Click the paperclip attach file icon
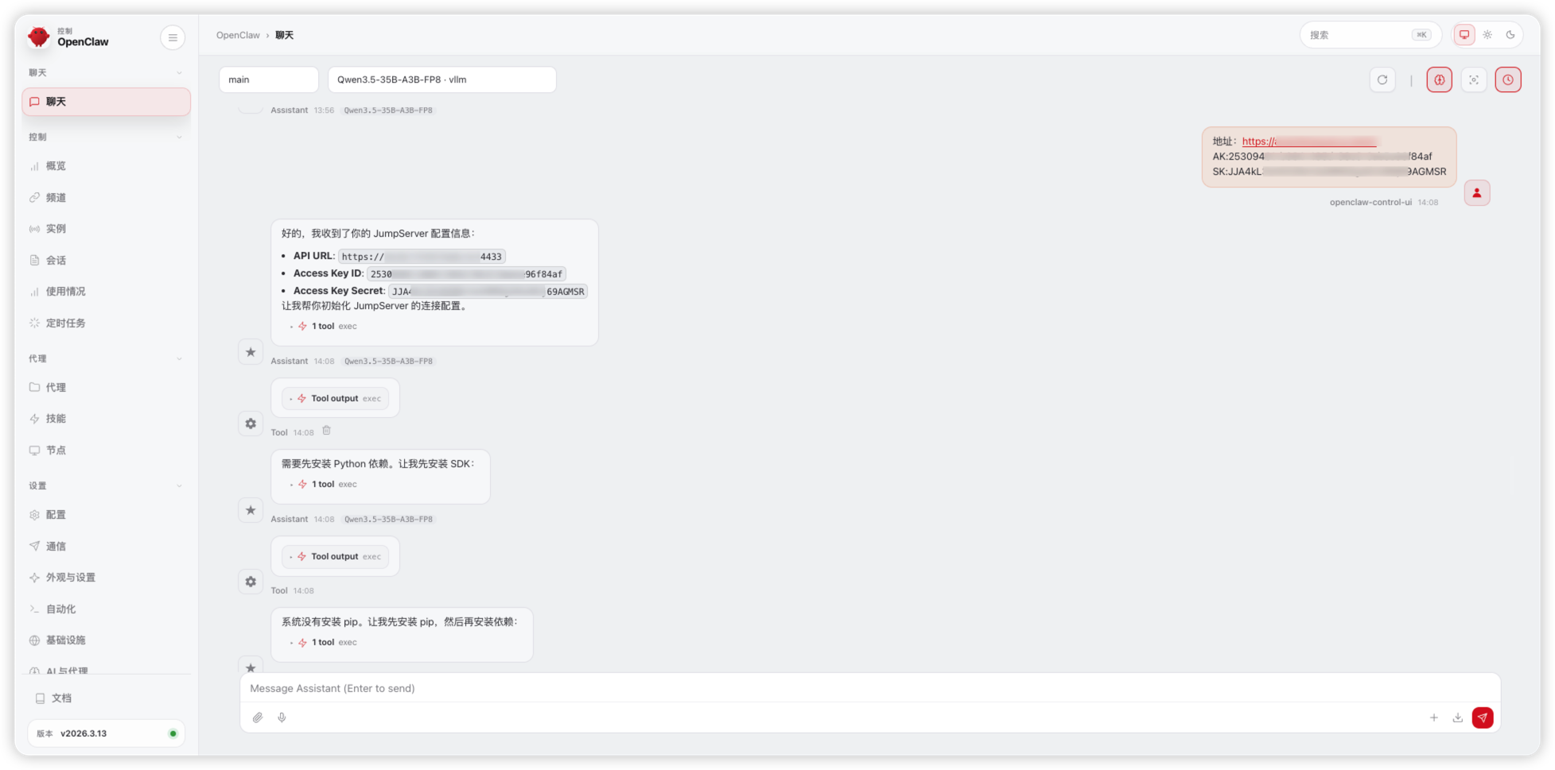1555x770 pixels. tap(258, 718)
